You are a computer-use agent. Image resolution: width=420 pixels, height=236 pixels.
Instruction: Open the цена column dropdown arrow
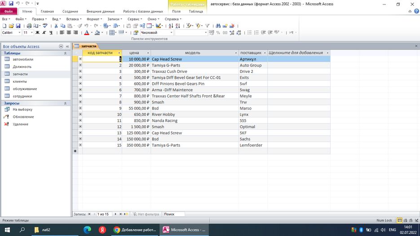coord(148,53)
